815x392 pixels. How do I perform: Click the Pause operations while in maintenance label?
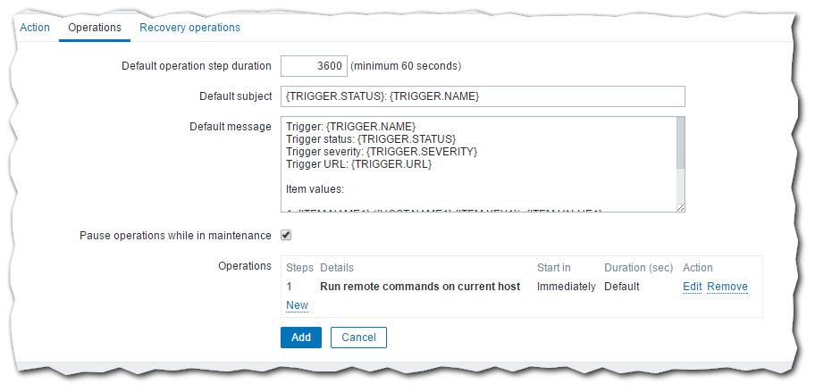pyautogui.click(x=175, y=236)
